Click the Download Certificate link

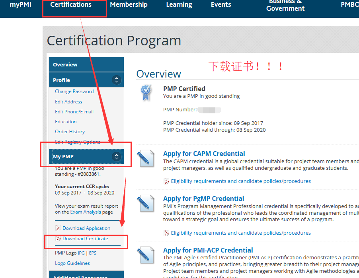[x=85, y=239]
